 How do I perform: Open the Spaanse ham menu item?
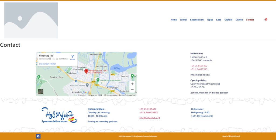(x=197, y=20)
